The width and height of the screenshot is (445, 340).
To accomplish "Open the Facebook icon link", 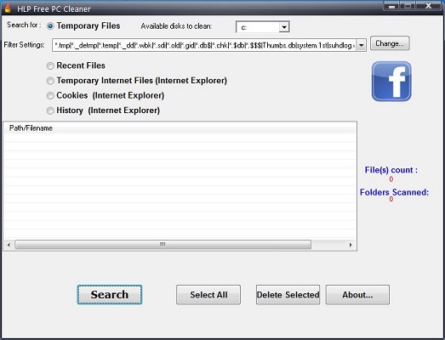I will pos(391,81).
